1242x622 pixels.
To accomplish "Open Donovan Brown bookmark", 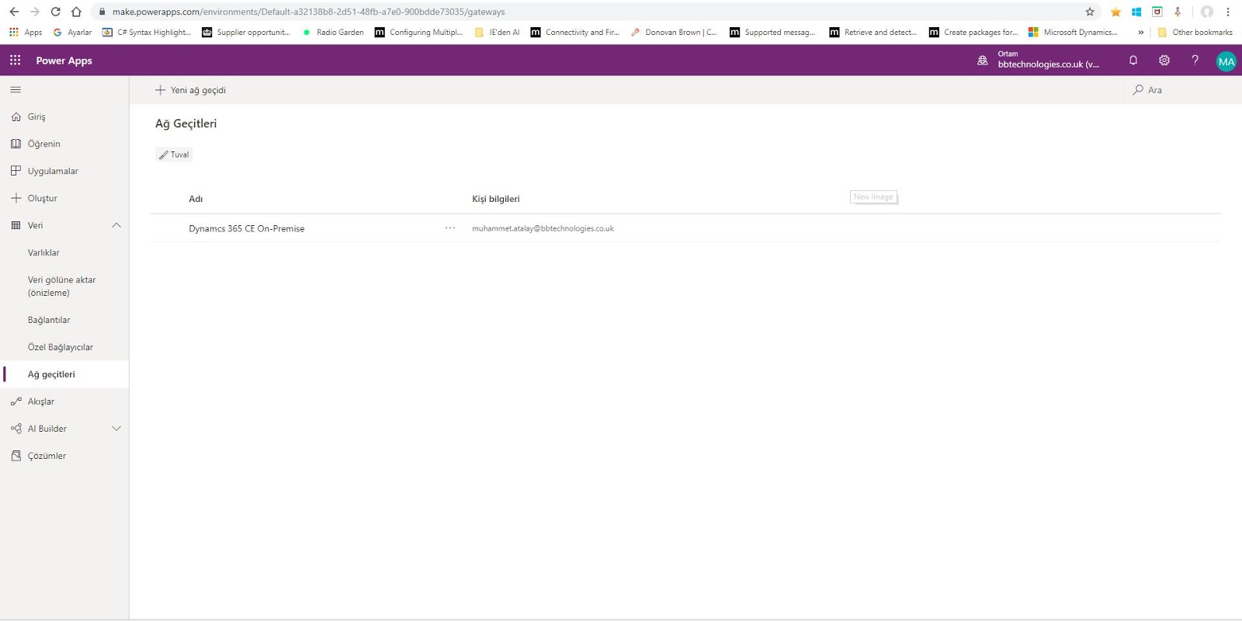I will 674,33.
